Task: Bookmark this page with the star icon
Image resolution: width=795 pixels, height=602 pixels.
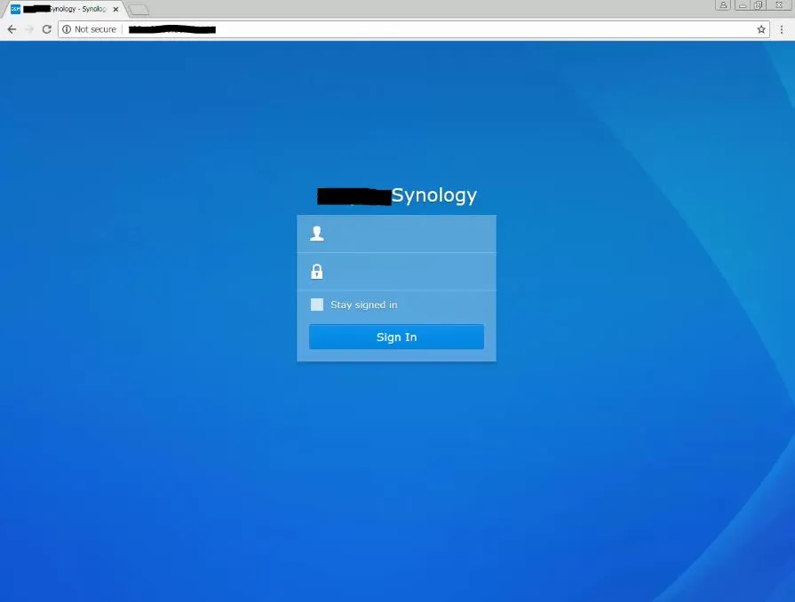Action: 761,29
